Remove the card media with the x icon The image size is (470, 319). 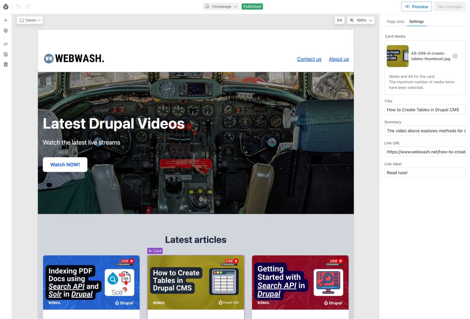click(x=455, y=56)
